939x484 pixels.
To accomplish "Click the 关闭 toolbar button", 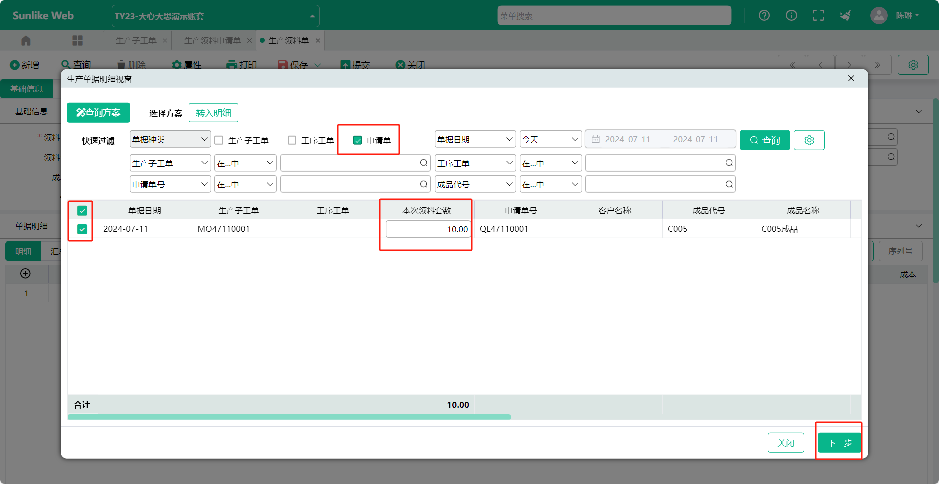I will (x=410, y=65).
